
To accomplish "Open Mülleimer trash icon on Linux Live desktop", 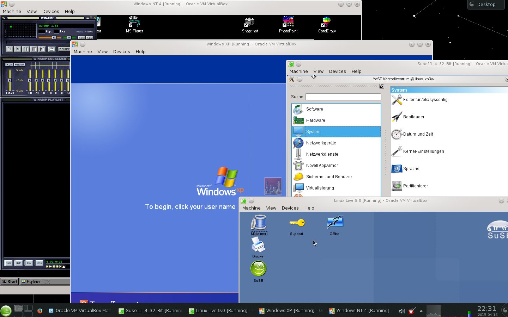I will click(x=259, y=225).
